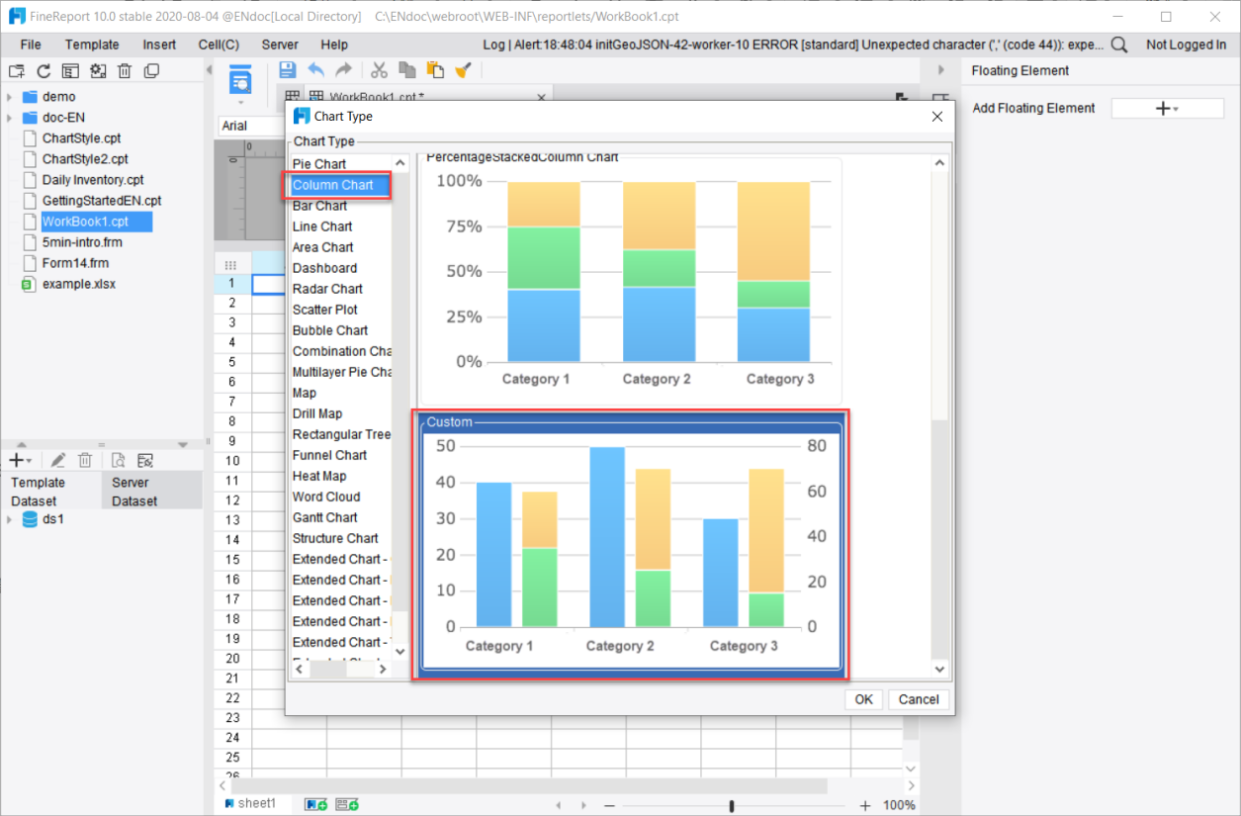Choose Line Chart in chart type list
The width and height of the screenshot is (1241, 816).
[322, 227]
